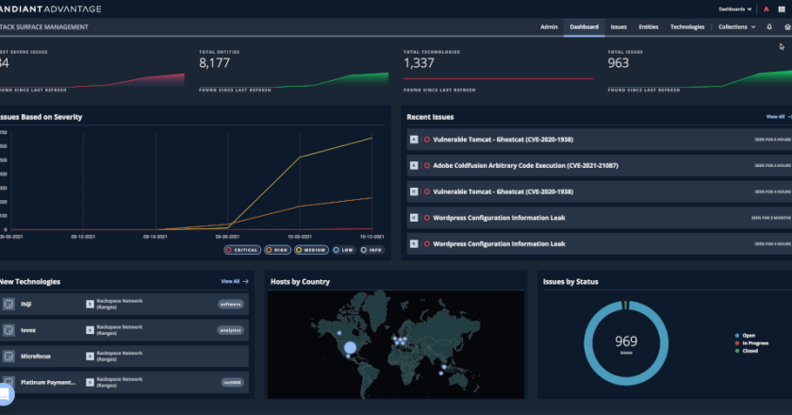Toggle the In Progress status legend entry

751,343
